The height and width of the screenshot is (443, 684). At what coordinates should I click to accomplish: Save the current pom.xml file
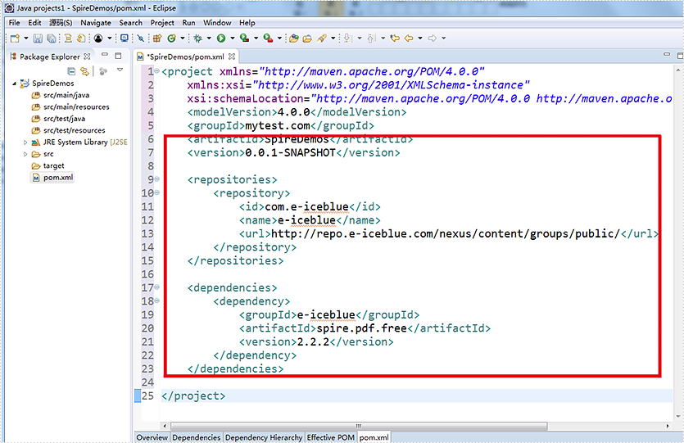click(38, 38)
